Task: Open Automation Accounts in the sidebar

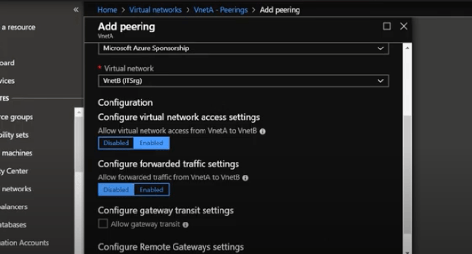Action: click(24, 242)
